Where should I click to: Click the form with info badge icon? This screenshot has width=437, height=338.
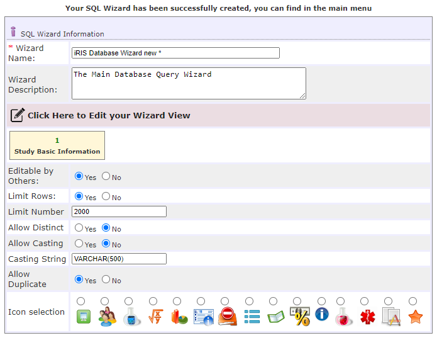point(204,317)
